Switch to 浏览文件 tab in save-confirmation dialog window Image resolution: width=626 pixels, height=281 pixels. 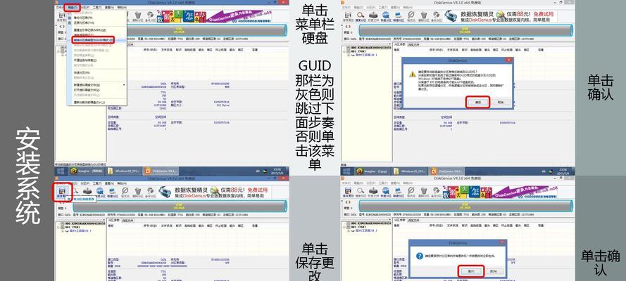413,221
